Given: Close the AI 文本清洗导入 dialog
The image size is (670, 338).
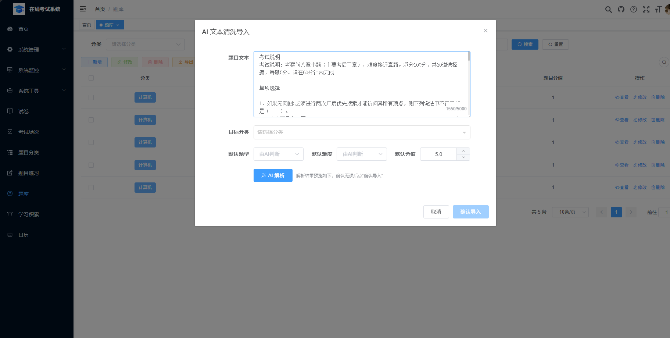Looking at the screenshot, I should 486,31.
